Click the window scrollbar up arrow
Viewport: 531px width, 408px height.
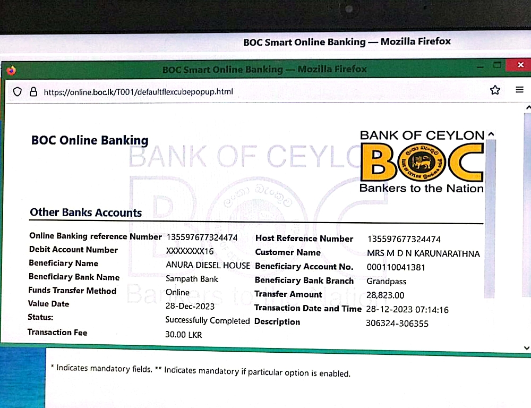pyautogui.click(x=527, y=107)
